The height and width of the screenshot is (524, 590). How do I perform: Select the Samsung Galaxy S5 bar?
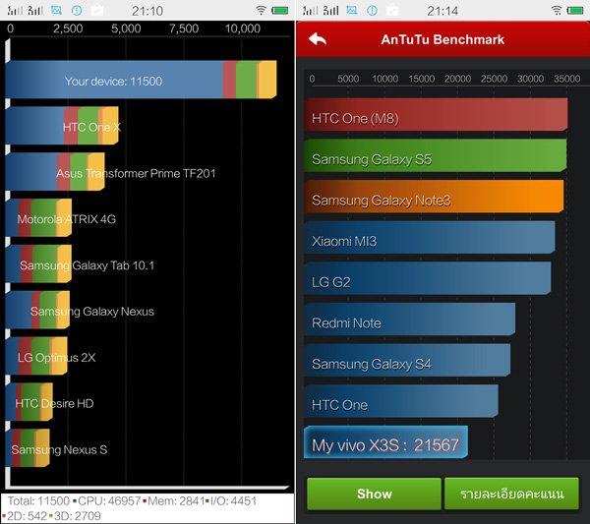click(435, 155)
